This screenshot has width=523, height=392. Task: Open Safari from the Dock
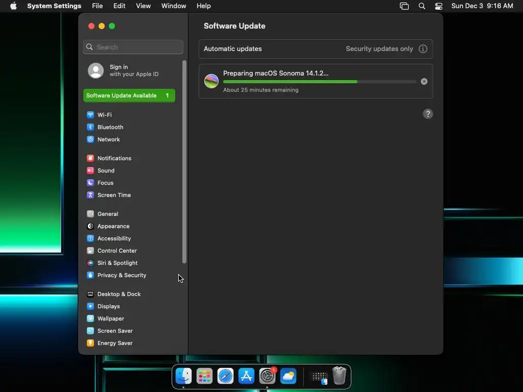click(x=225, y=376)
